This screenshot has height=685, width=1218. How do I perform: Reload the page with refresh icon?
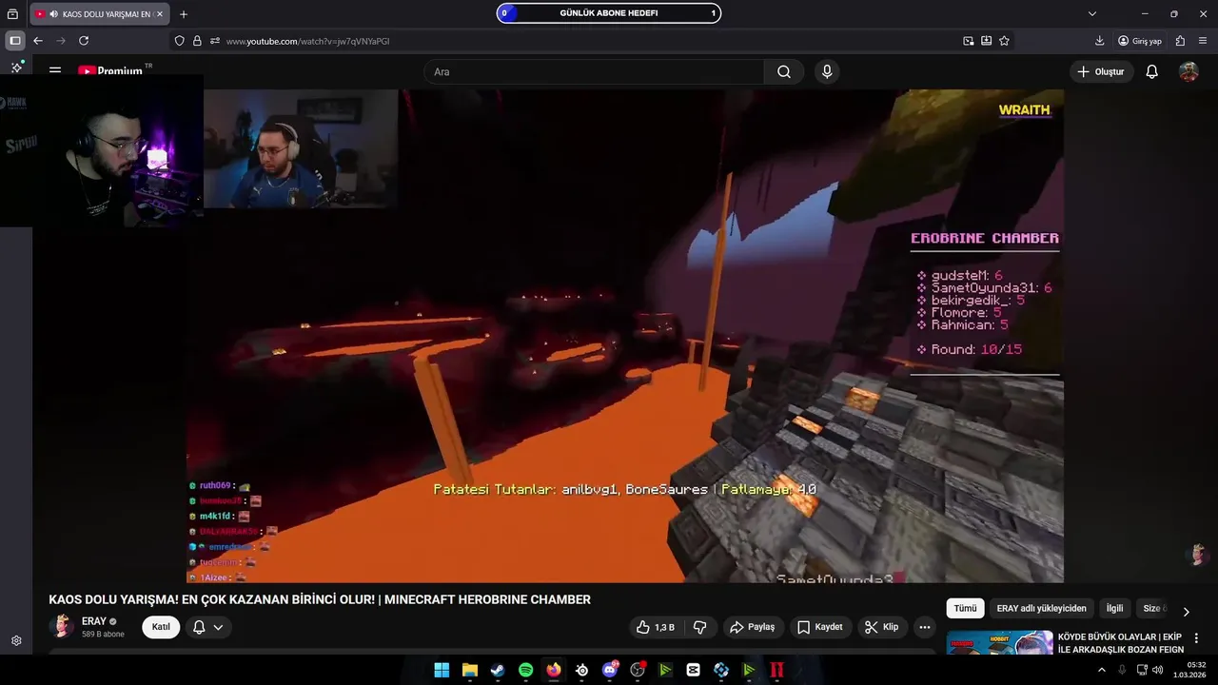[x=84, y=41]
